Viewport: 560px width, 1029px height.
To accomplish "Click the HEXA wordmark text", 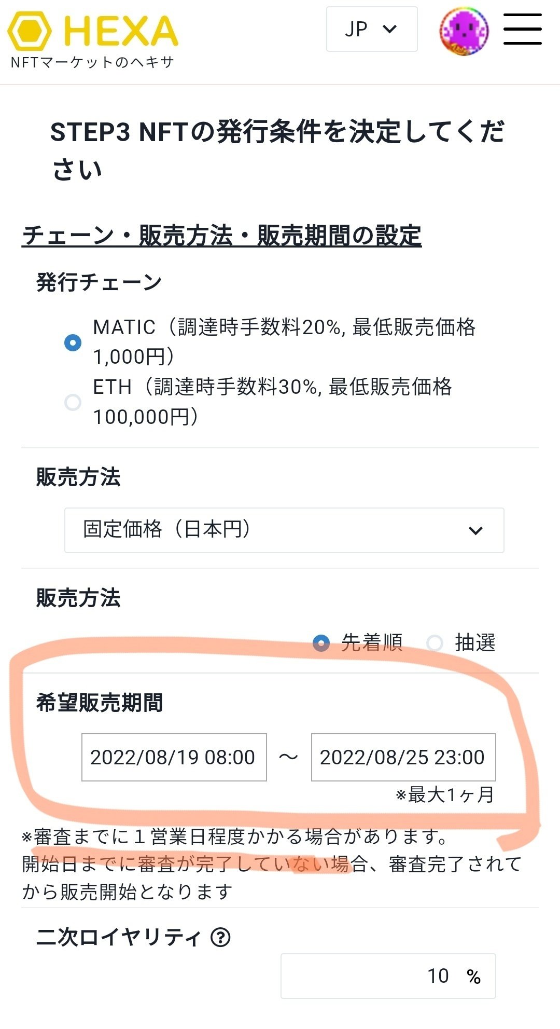I will coord(121,31).
